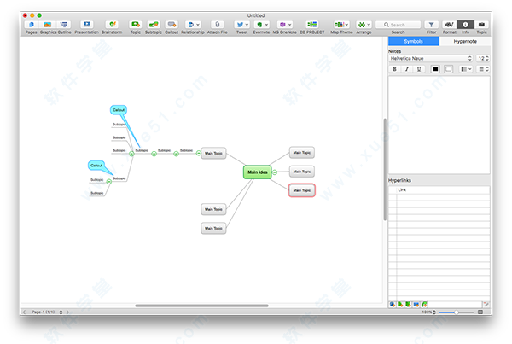Collapse the left Main Topic subtopics
The height and width of the screenshot is (344, 512).
coord(199,153)
